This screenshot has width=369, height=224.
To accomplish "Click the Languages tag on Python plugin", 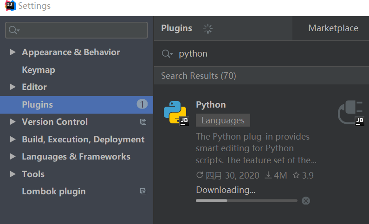I will point(223,121).
